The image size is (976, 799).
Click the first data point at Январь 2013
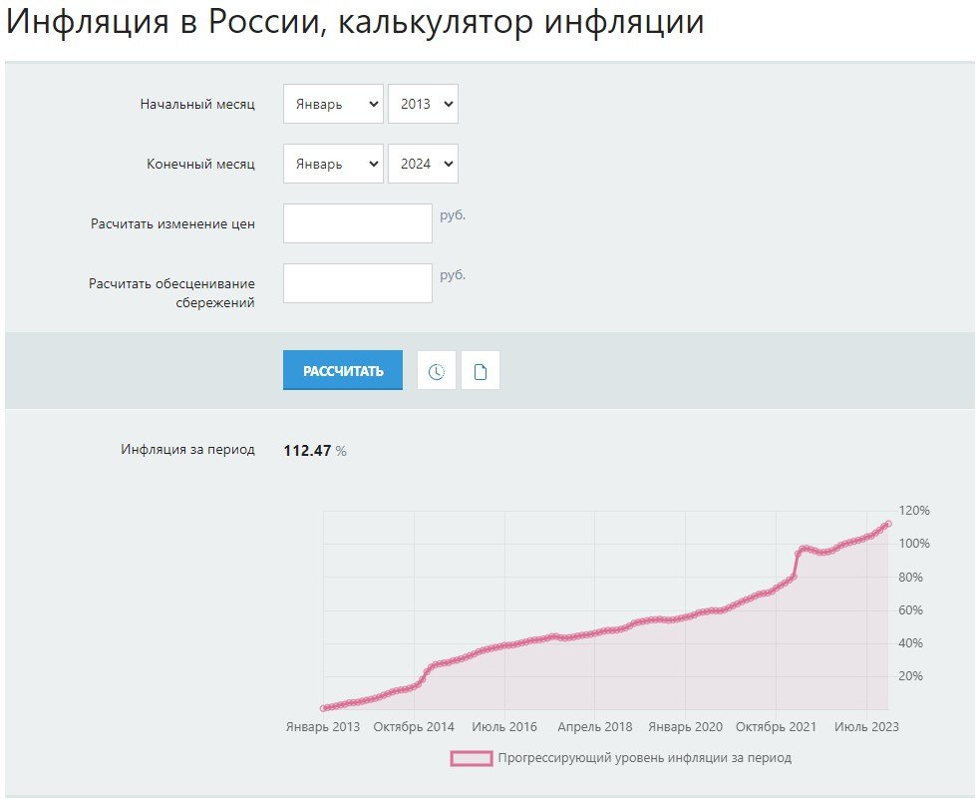pos(324,708)
